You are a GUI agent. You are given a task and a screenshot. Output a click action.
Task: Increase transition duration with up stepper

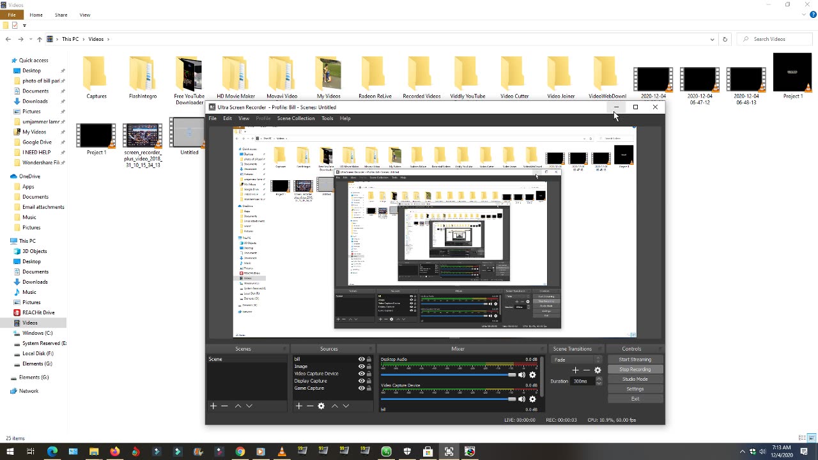pos(599,379)
